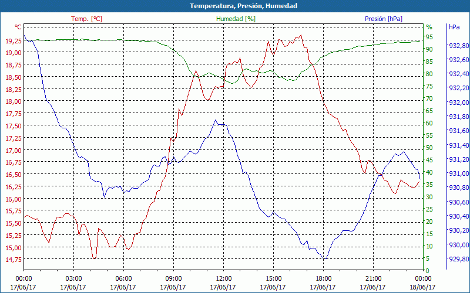
Task: Click humidity axis value '75'
Action: point(429,86)
